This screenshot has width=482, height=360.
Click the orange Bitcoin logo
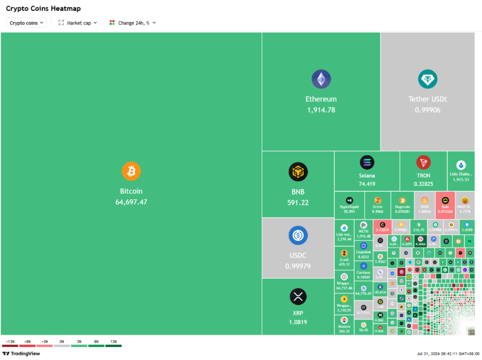pyautogui.click(x=131, y=171)
